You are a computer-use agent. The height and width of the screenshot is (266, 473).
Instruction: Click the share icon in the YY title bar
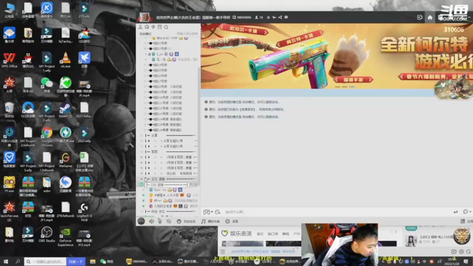[280, 18]
